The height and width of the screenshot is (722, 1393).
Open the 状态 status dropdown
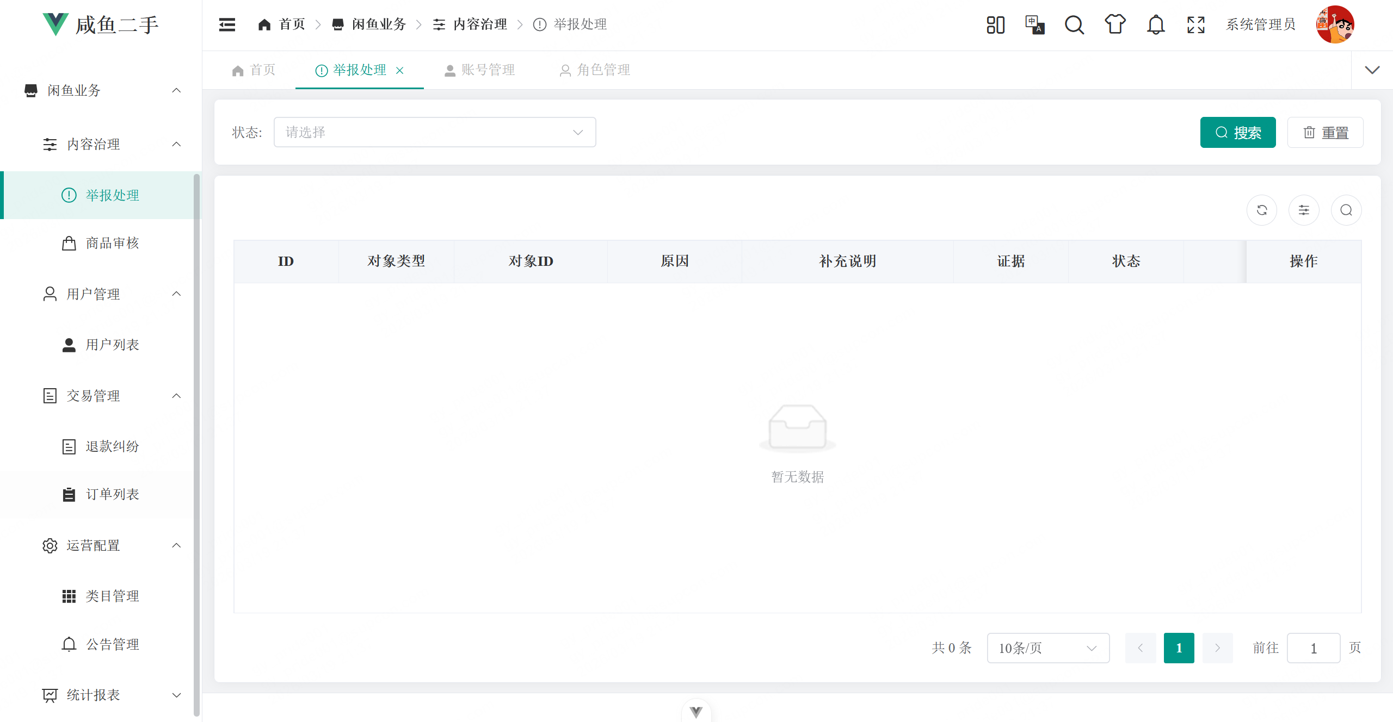click(x=435, y=132)
